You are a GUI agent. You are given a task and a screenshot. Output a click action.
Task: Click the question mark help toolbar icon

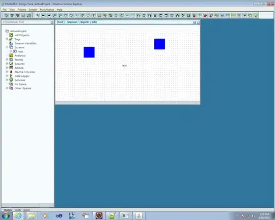tap(200, 16)
